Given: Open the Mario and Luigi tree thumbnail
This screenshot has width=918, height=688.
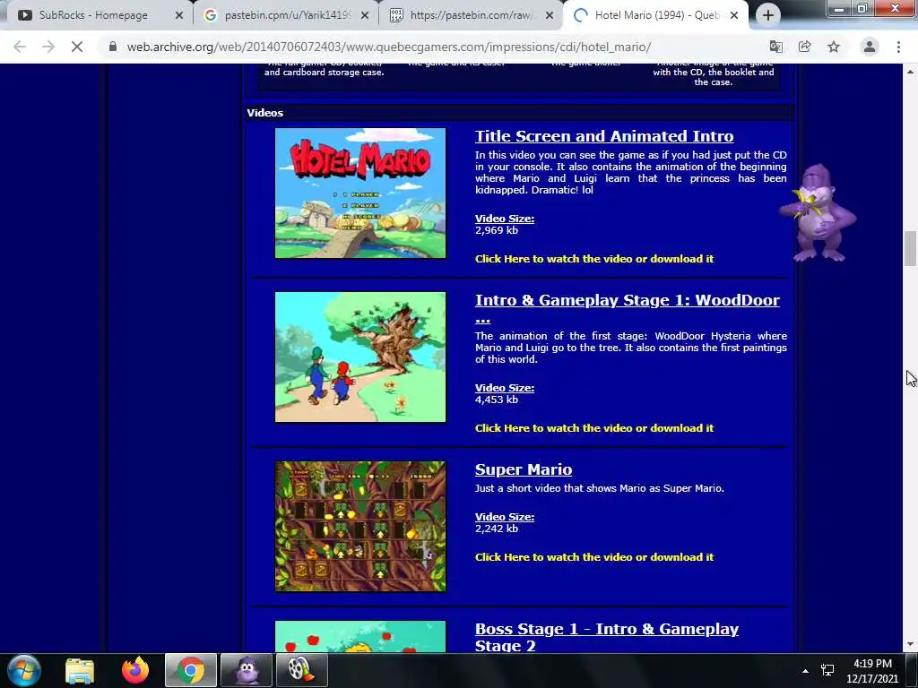Looking at the screenshot, I should pos(360,357).
